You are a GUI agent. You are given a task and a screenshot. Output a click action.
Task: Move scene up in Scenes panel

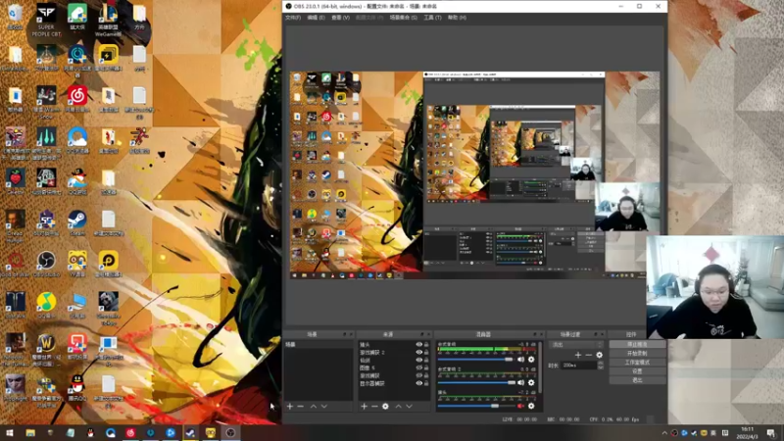point(314,407)
